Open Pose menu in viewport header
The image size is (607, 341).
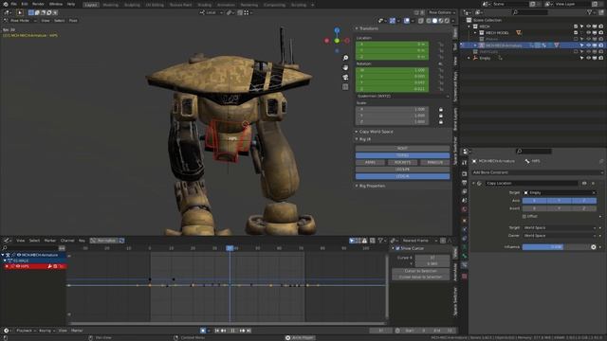pyautogui.click(x=73, y=21)
